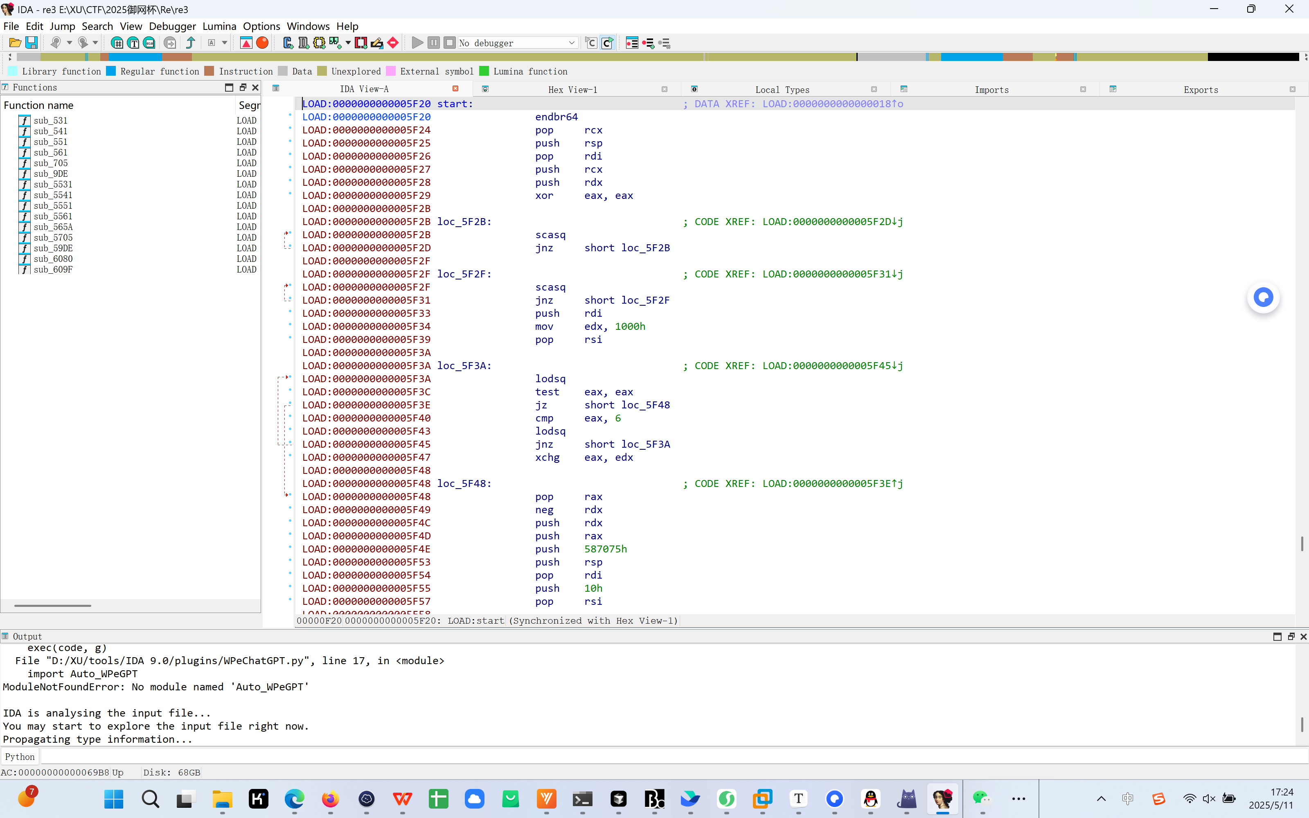Viewport: 1309px width, 818px height.
Task: Click the 'Function name' column header
Action: tap(38, 106)
